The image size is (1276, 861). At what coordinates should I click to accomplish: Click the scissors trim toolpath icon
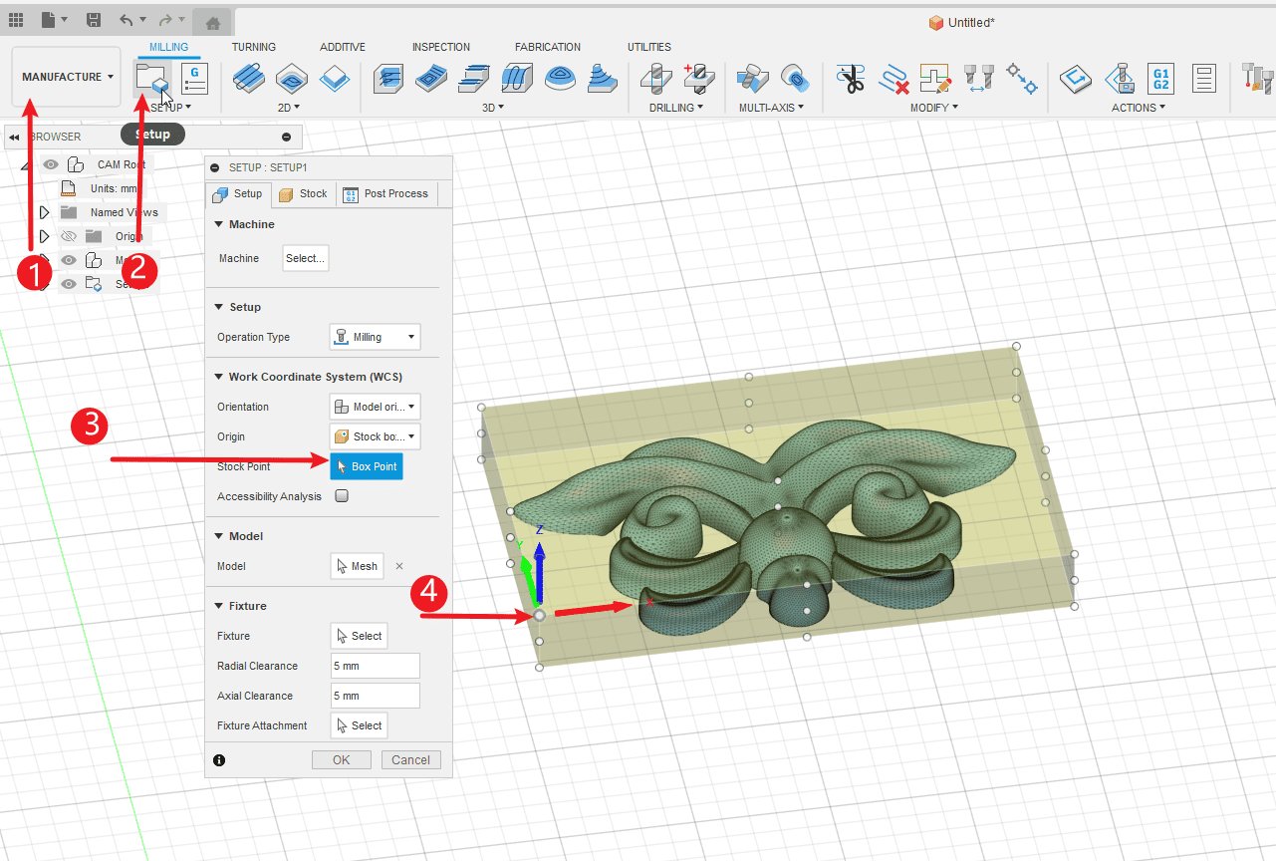(x=850, y=79)
